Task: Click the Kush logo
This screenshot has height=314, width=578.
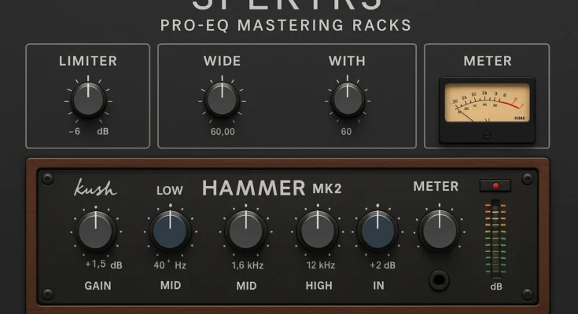Action: 95,188
